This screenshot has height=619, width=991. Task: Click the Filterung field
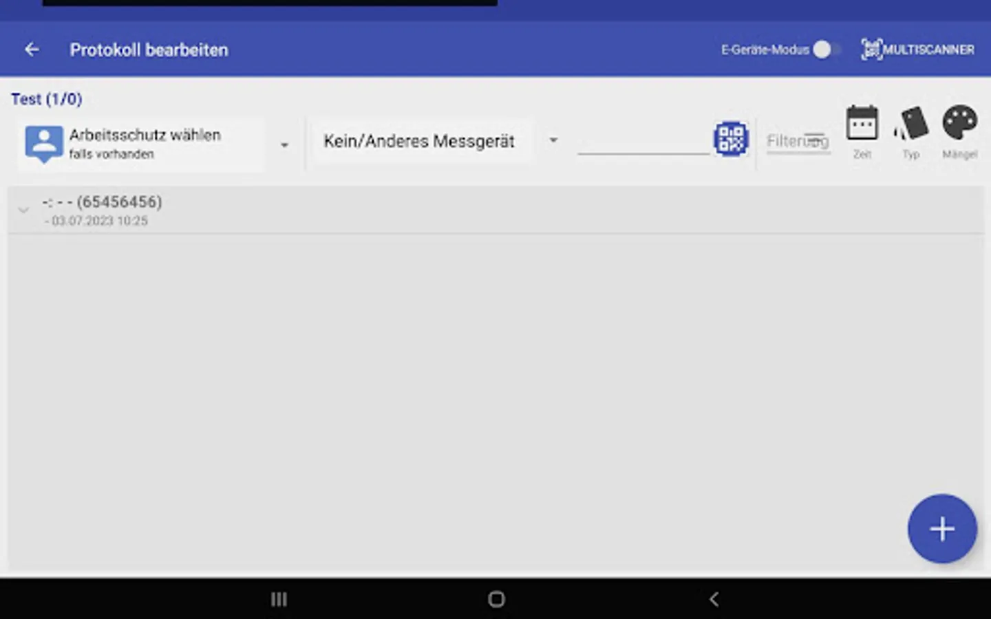pos(798,141)
